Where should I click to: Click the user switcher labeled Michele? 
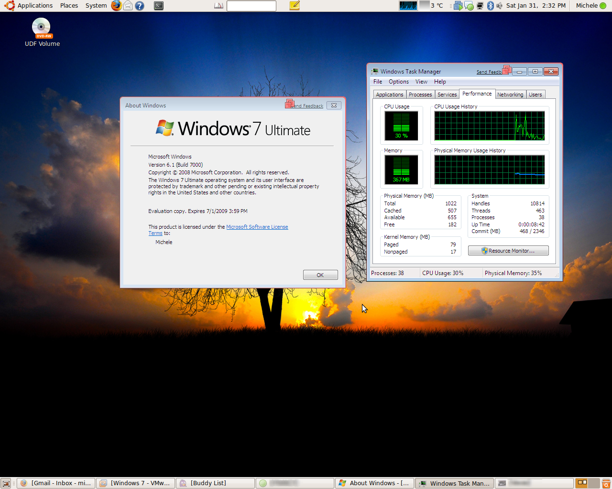[591, 6]
